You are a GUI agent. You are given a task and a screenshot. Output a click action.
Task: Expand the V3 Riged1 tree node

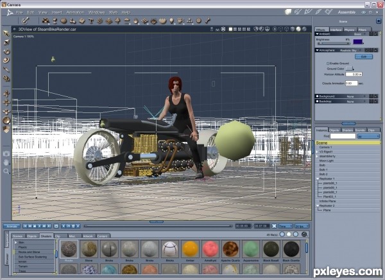click(x=317, y=152)
